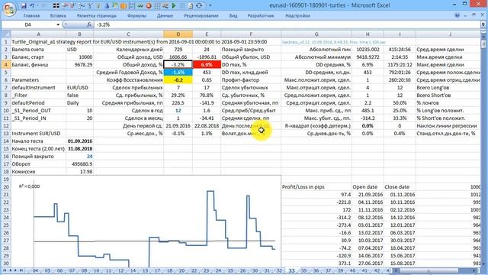Click the equity curve chart area
This screenshot has height=275, width=488.
coord(146,222)
